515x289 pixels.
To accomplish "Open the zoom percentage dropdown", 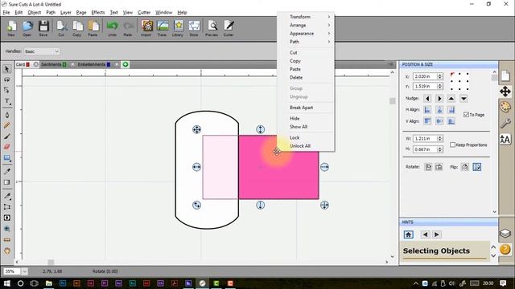I will click(x=24, y=271).
